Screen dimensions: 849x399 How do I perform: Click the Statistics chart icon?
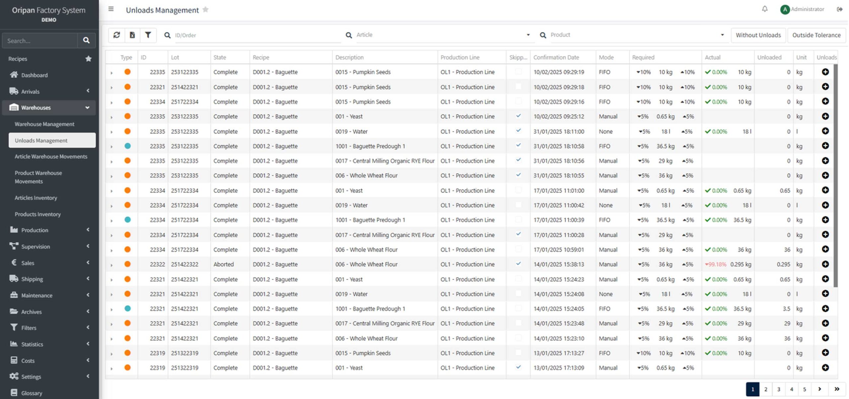[14, 344]
